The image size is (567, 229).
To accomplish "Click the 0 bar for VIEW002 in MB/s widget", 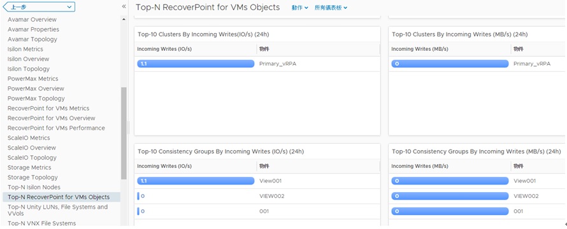I will pyautogui.click(x=450, y=196).
